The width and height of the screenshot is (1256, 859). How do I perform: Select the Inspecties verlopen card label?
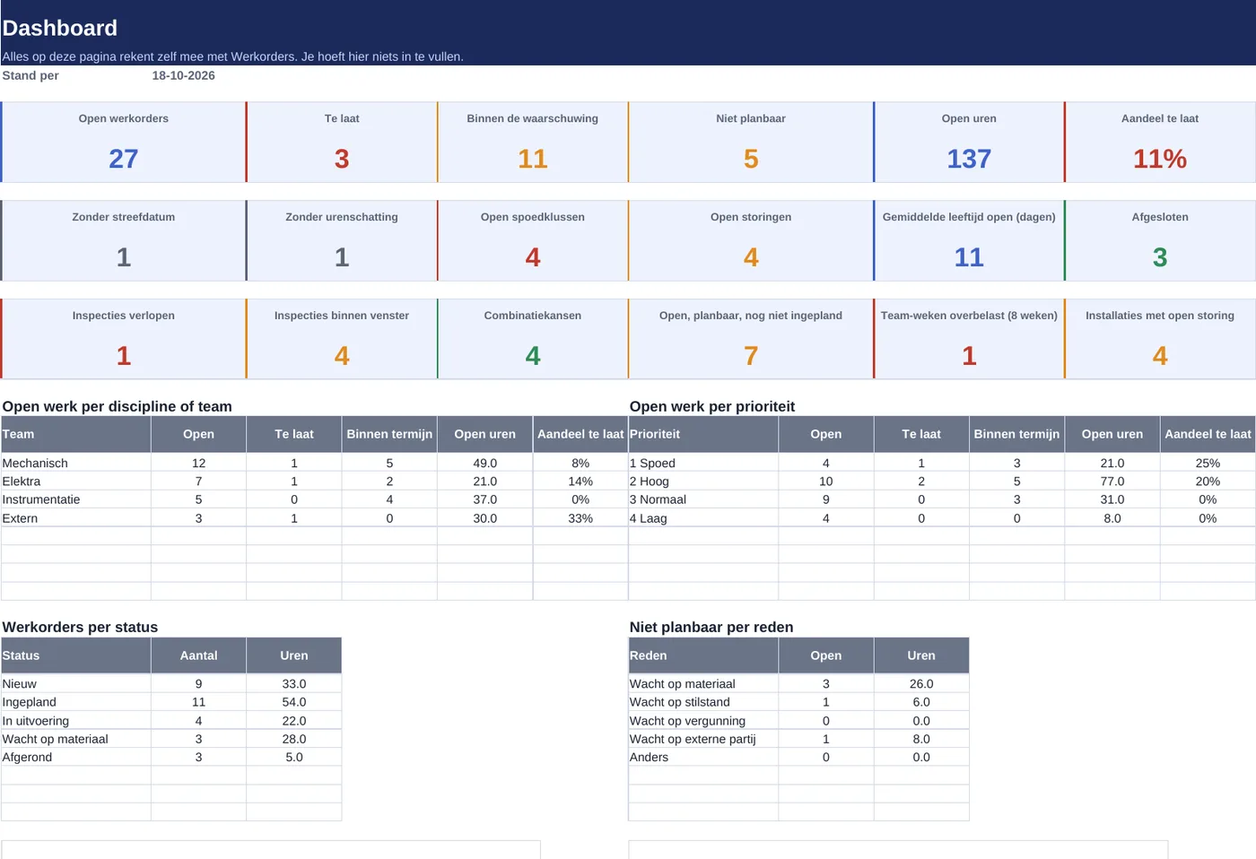pyautogui.click(x=124, y=316)
